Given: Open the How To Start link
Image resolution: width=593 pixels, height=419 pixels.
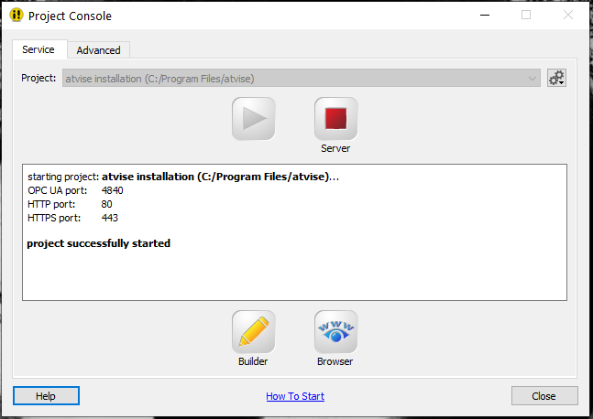Looking at the screenshot, I should pos(295,396).
